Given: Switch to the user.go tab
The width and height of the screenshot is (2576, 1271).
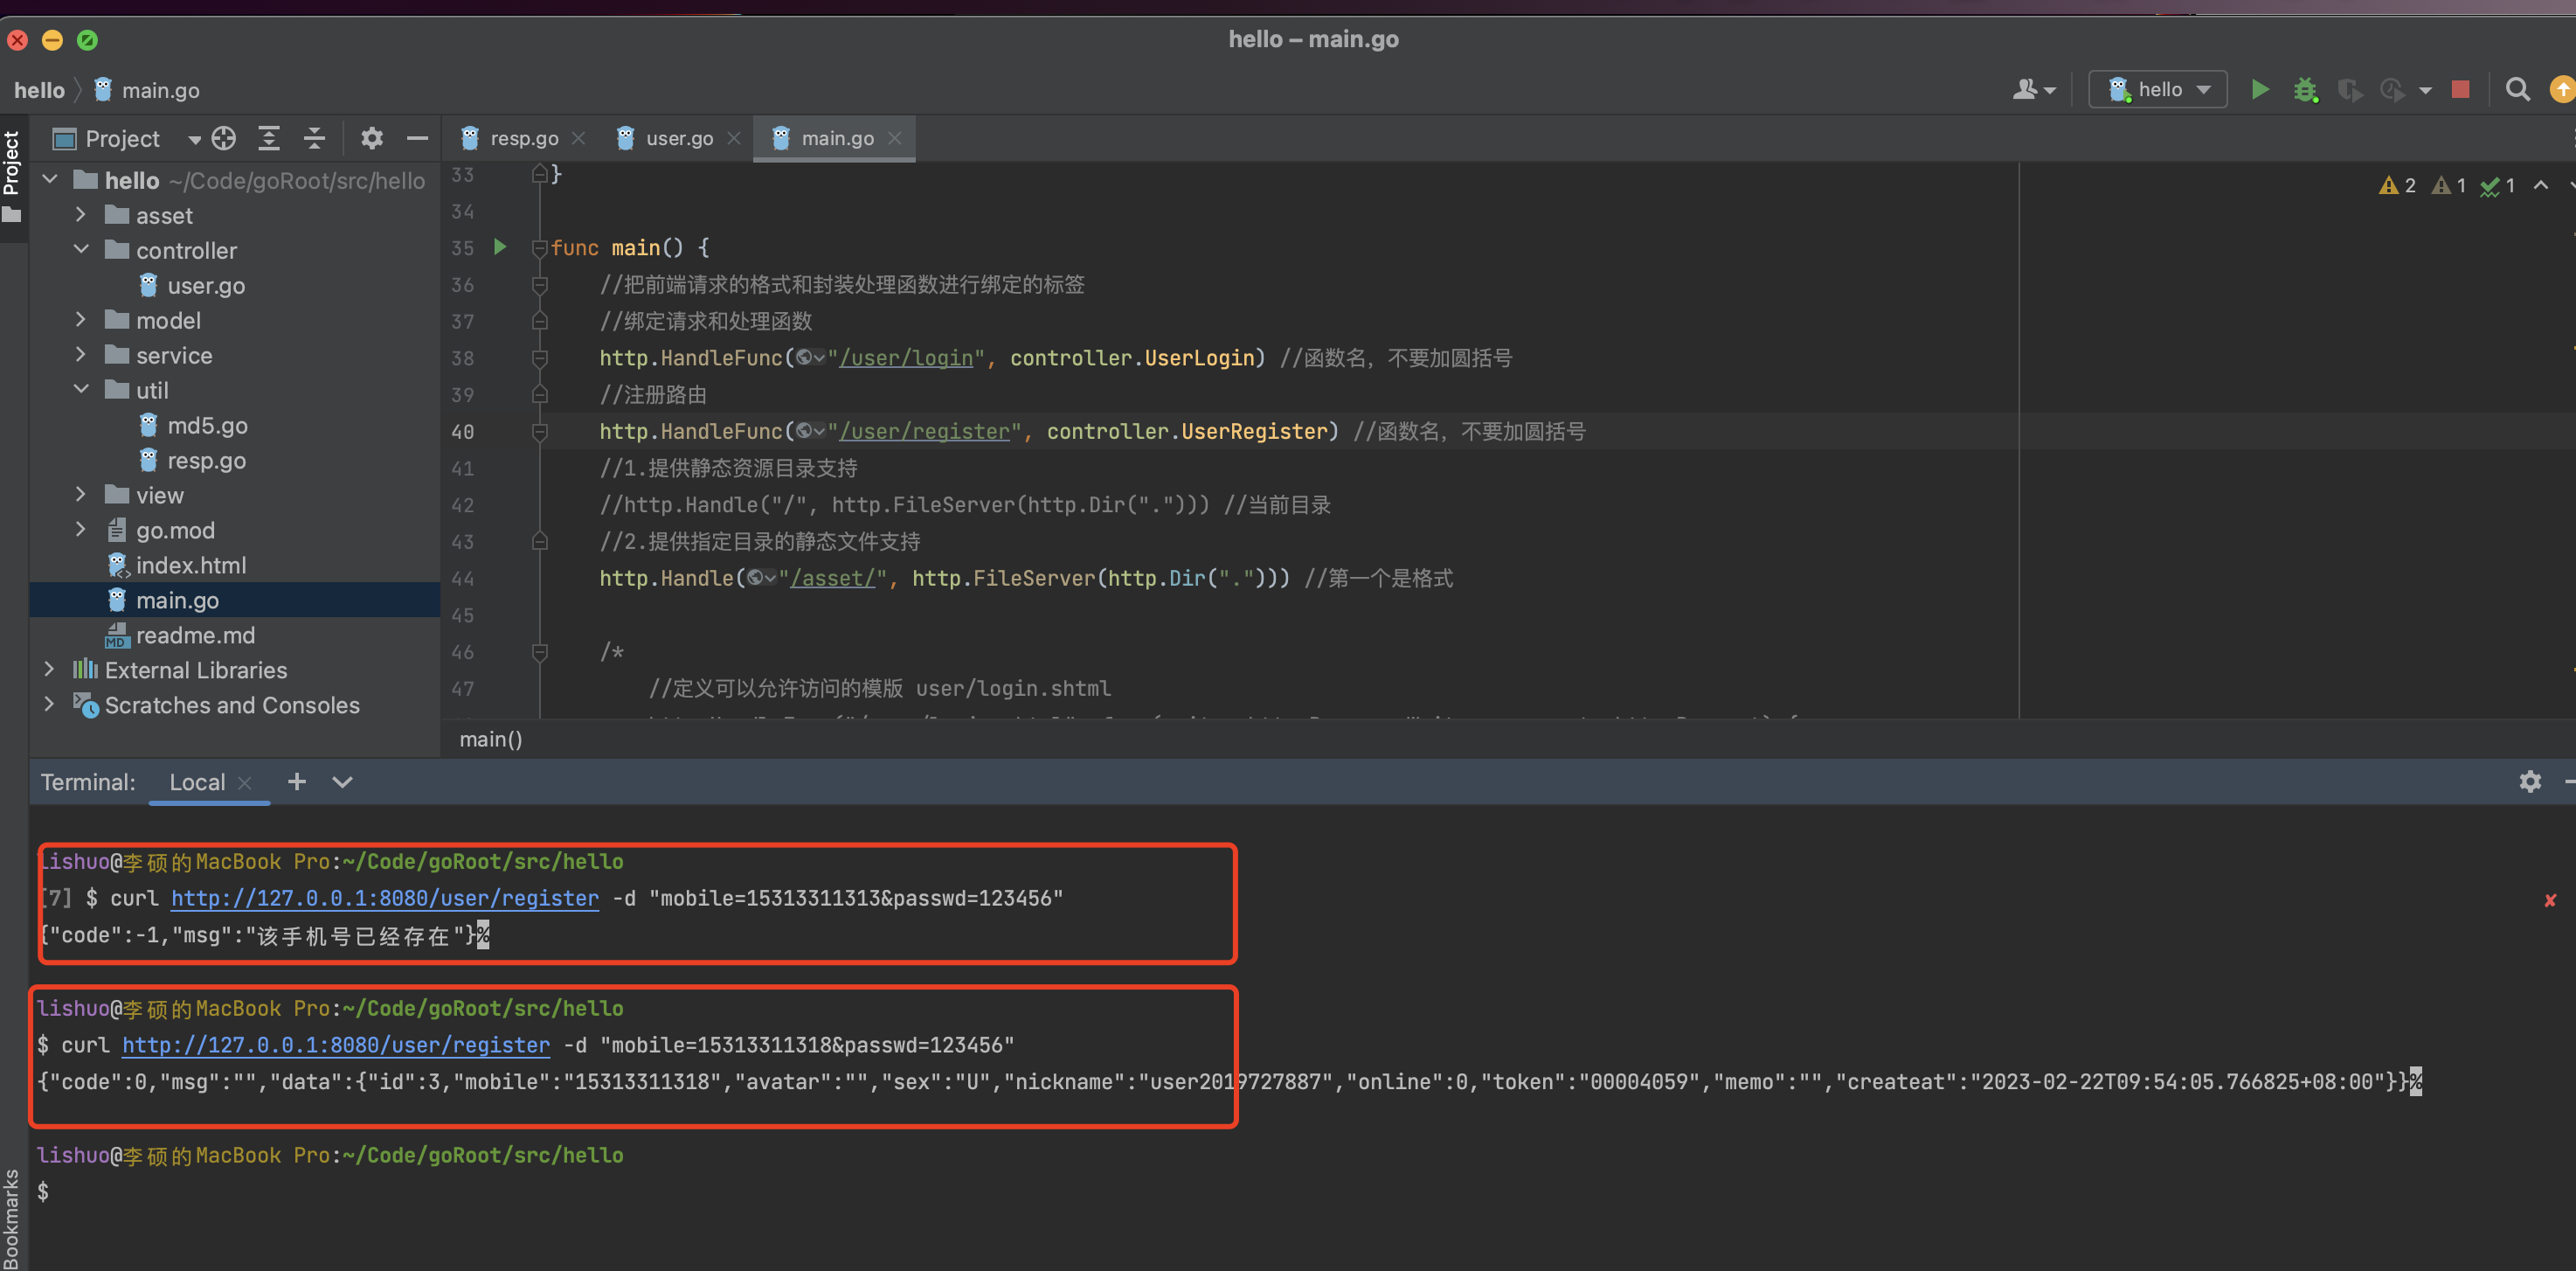Looking at the screenshot, I should 675,136.
